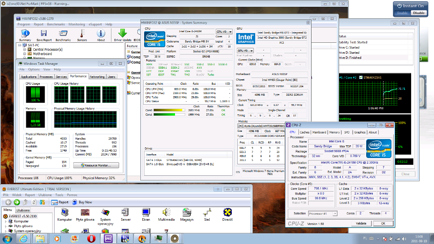Open the DirectX category in EVEREST
This screenshot has height=244, width=434.
(228, 215)
